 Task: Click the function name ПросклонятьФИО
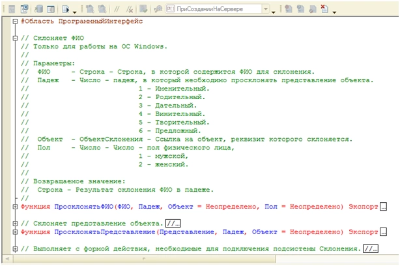point(83,207)
